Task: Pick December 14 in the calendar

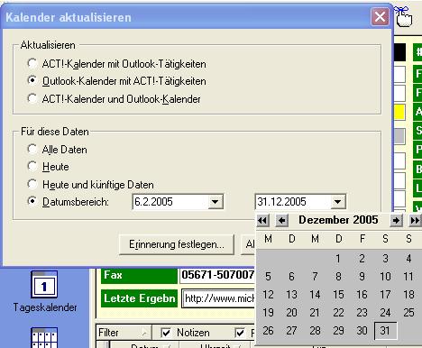Action: [315, 295]
